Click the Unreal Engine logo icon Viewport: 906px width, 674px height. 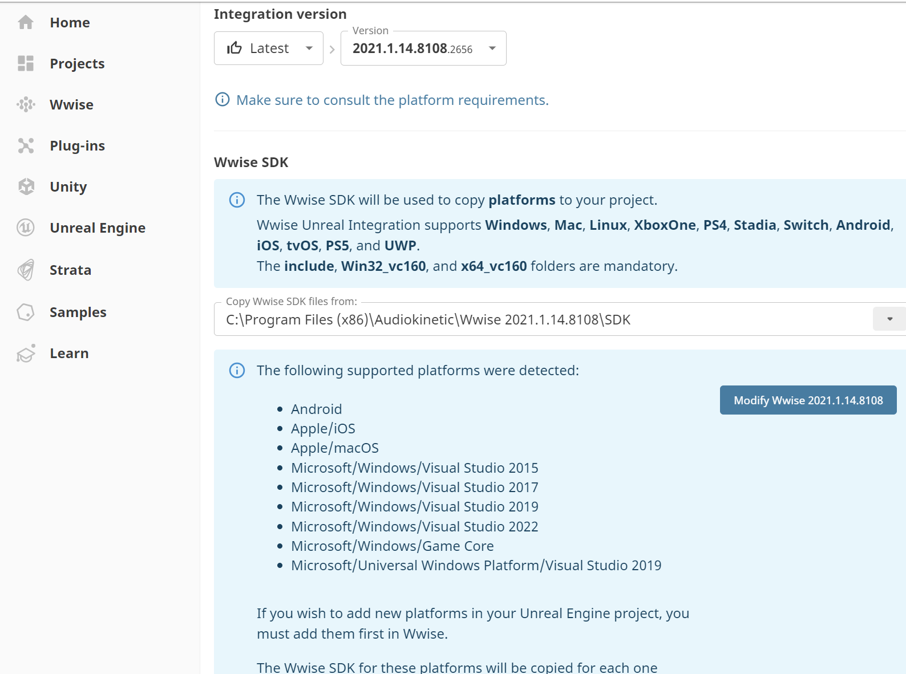click(x=26, y=228)
